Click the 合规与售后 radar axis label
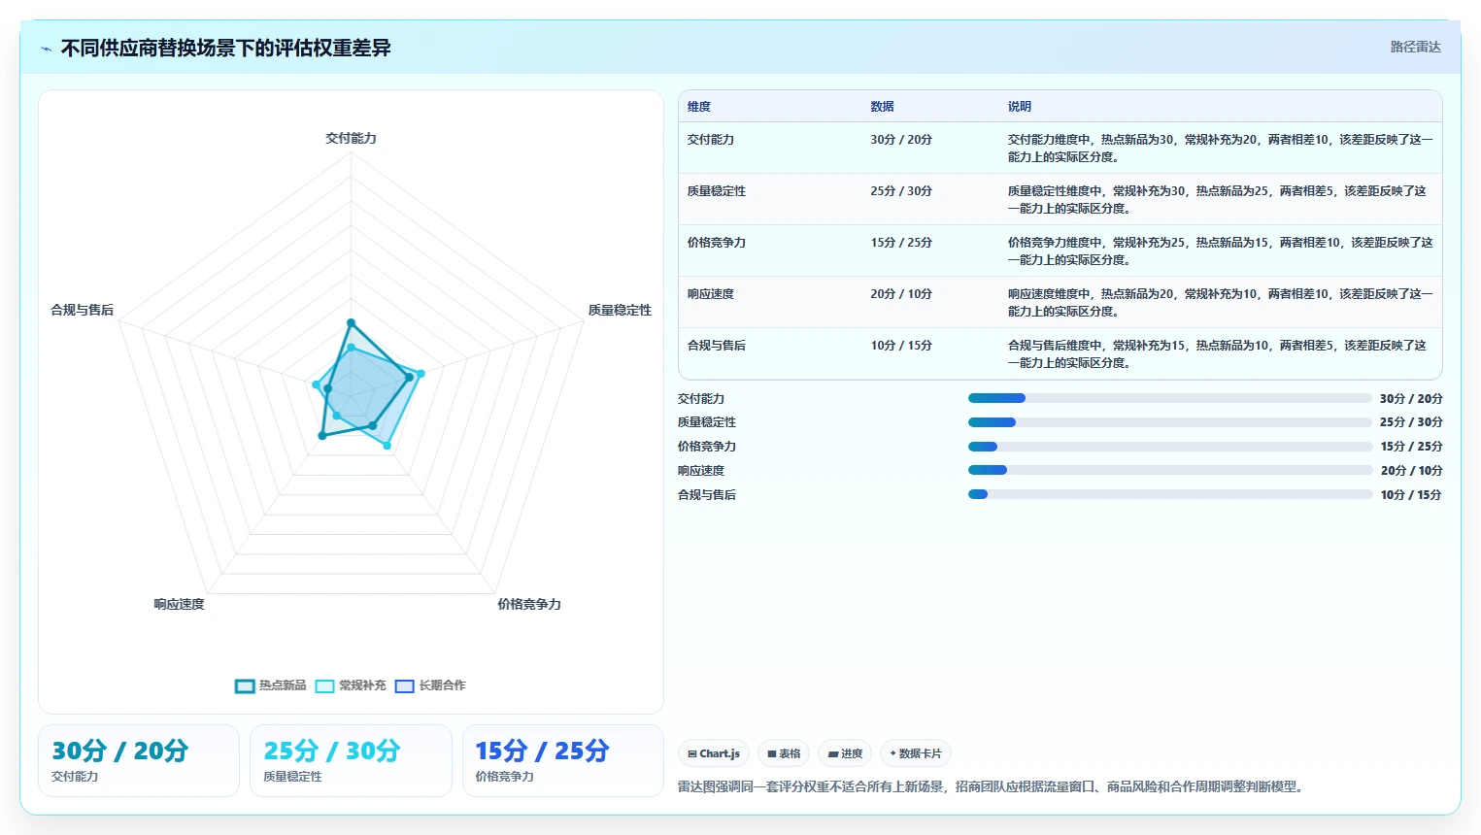The width and height of the screenshot is (1481, 835). tap(83, 311)
